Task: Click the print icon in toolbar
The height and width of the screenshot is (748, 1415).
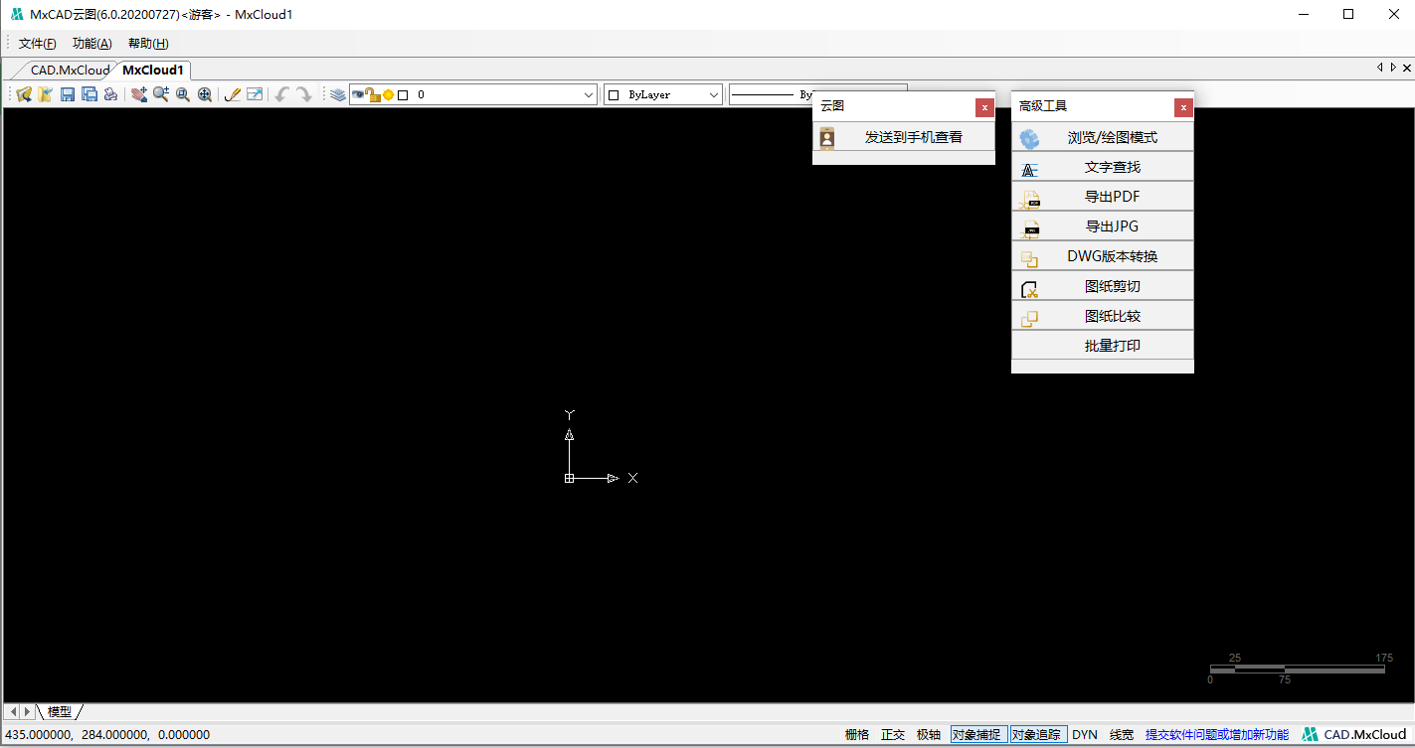Action: [x=110, y=94]
